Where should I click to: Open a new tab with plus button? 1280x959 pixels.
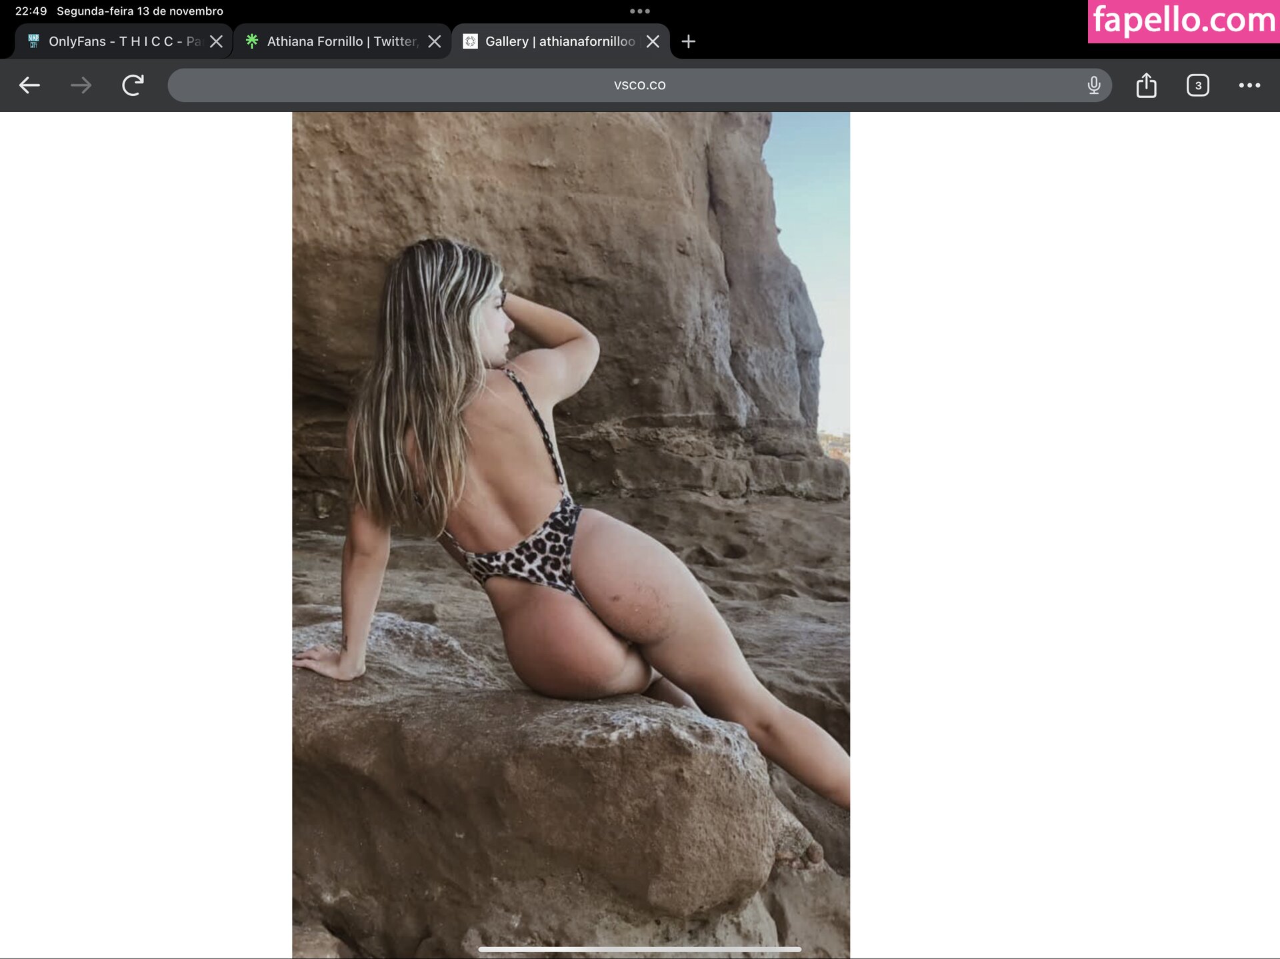(x=688, y=41)
